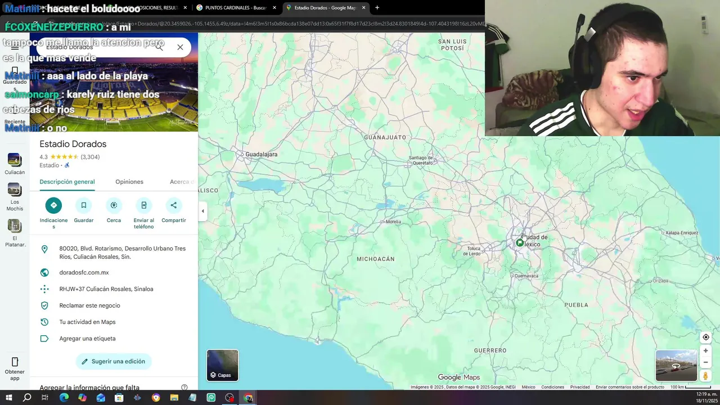Zoom out with the minus button

[706, 363]
